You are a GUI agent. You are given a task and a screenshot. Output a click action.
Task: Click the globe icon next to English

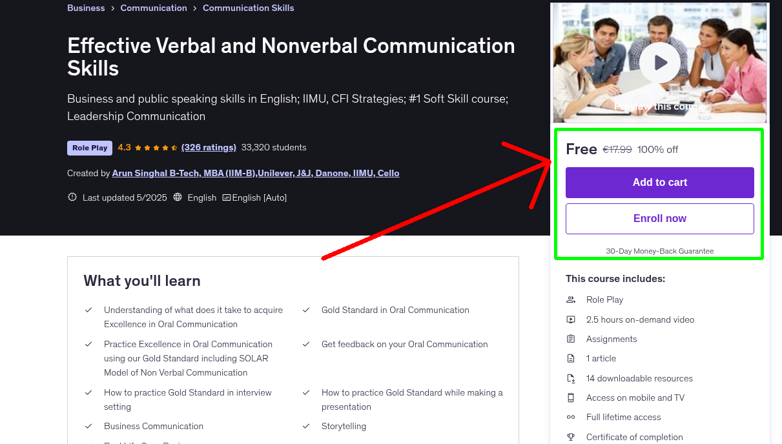click(178, 197)
